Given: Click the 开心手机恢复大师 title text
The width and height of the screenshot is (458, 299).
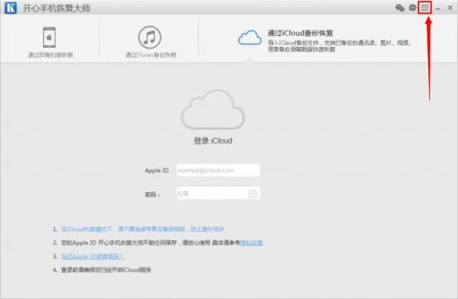Looking at the screenshot, I should click(56, 8).
